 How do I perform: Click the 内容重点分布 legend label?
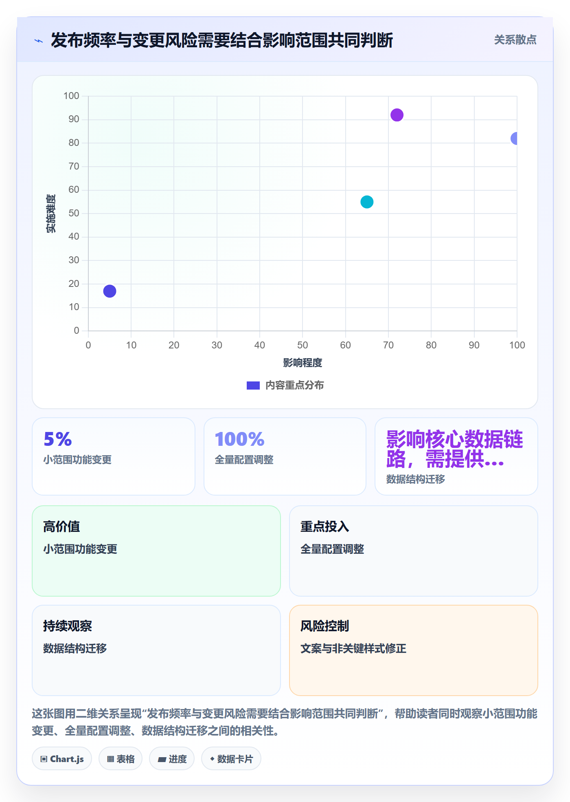coord(294,385)
